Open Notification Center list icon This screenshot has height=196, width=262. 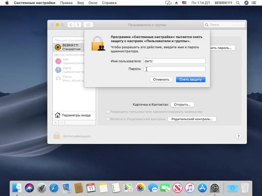click(254, 3)
